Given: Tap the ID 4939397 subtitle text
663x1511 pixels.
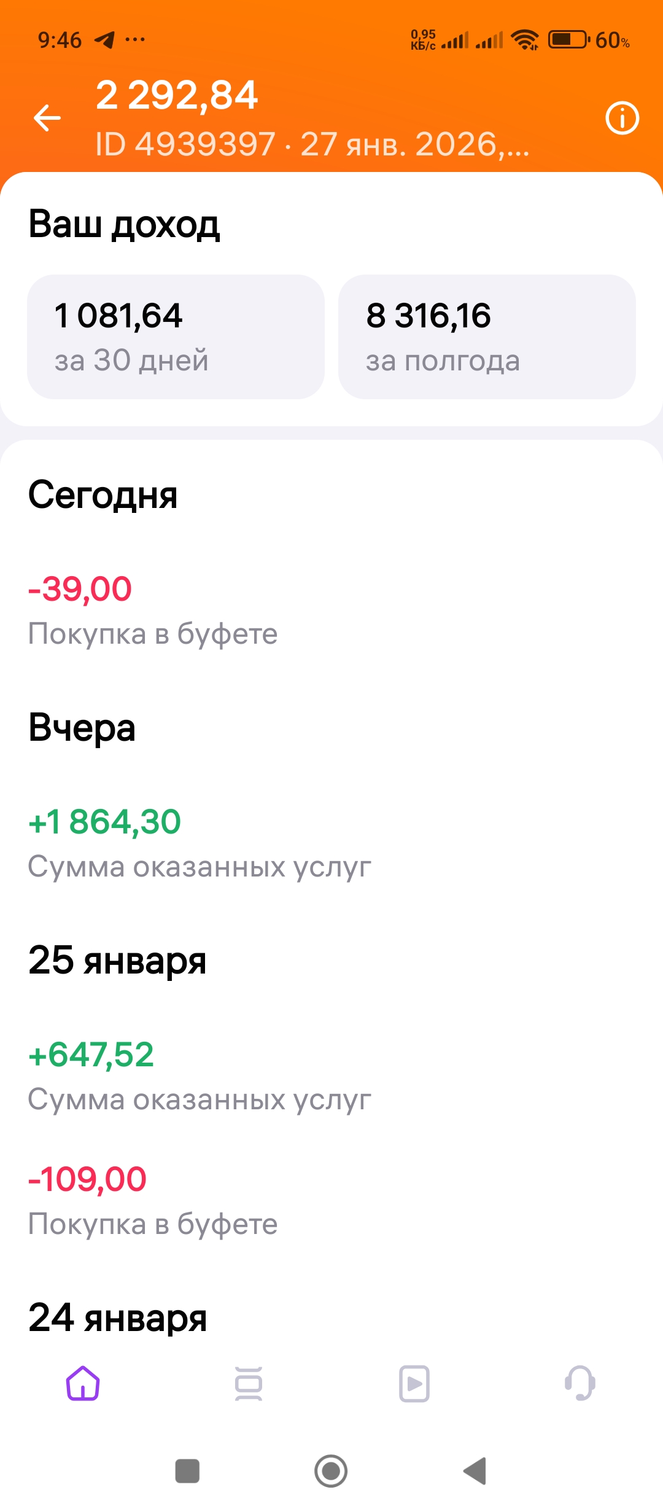Looking at the screenshot, I should [x=312, y=145].
